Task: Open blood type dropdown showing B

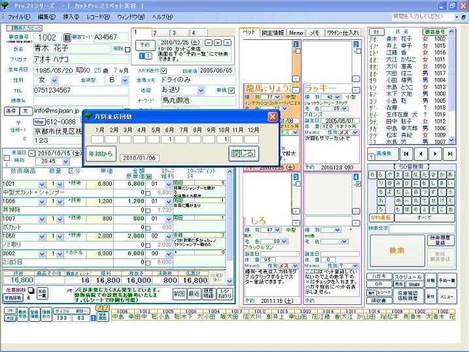Action: pos(125,80)
